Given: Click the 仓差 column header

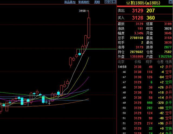Looking at the screenshot, I should tap(160, 62).
